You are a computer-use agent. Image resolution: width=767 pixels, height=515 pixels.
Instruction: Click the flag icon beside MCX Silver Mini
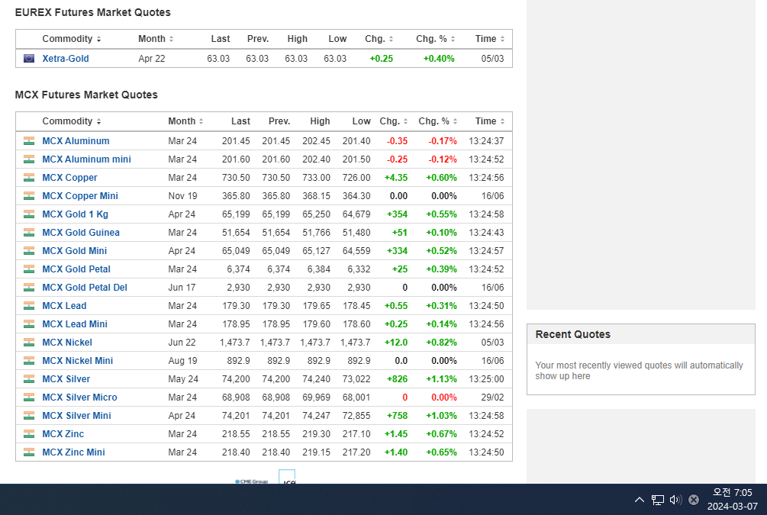click(29, 416)
